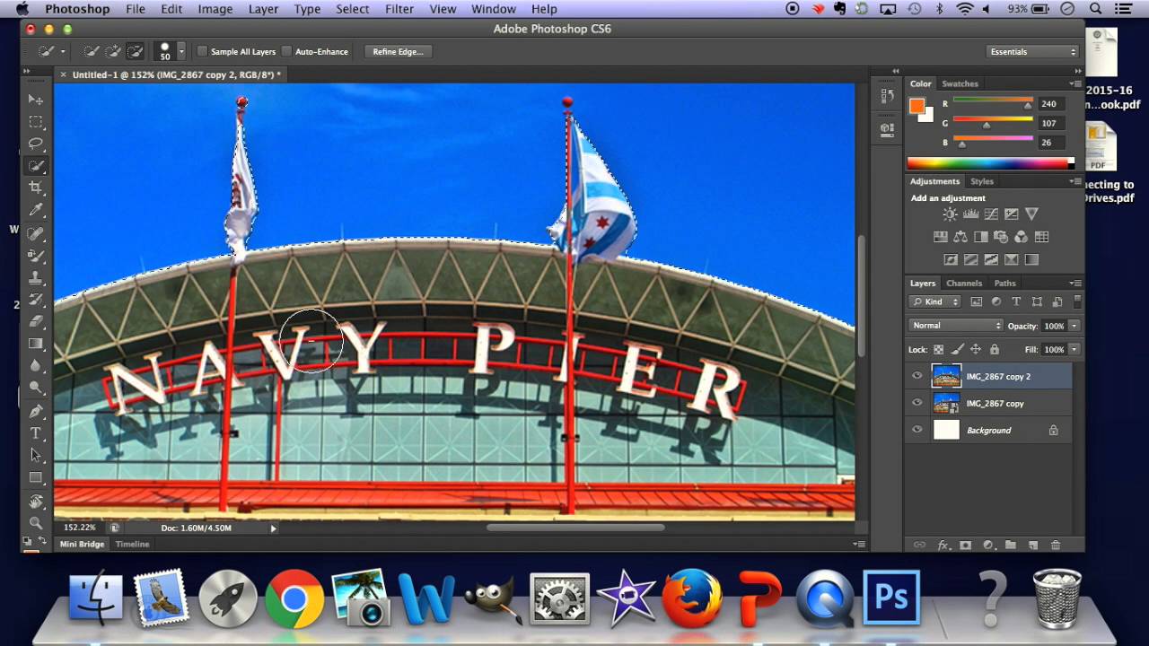Add a Brightness/Contrast adjustment
Viewport: 1149px width, 646px height.
950,214
